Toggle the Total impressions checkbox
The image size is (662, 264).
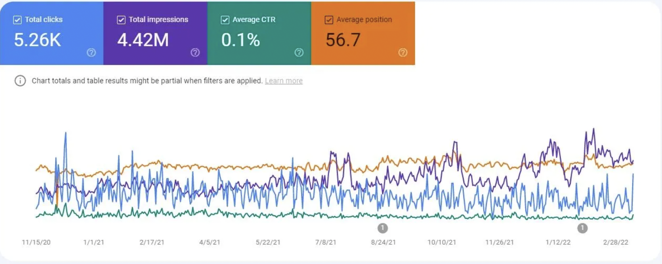pyautogui.click(x=121, y=20)
